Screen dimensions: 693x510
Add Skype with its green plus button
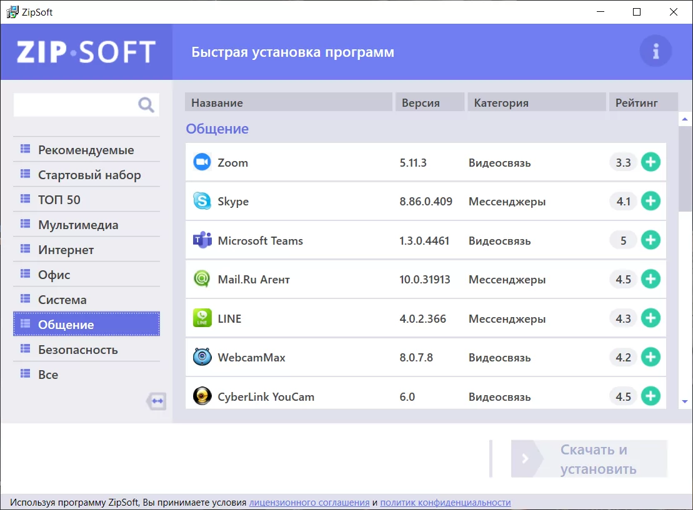tap(651, 201)
